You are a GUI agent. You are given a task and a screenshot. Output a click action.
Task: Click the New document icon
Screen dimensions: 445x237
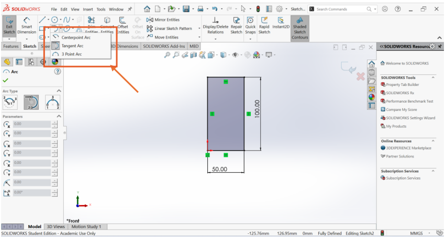click(158, 9)
